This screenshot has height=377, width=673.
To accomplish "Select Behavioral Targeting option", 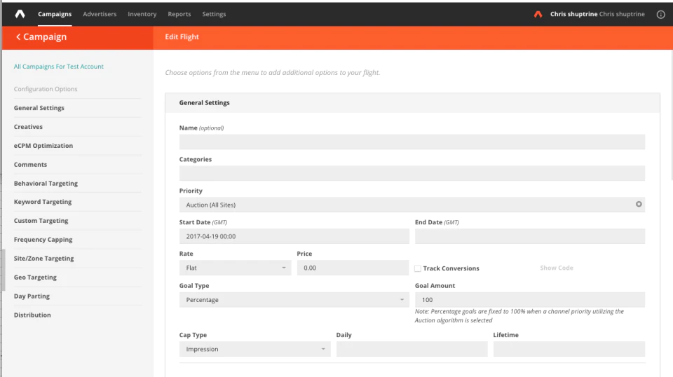I will tap(46, 184).
